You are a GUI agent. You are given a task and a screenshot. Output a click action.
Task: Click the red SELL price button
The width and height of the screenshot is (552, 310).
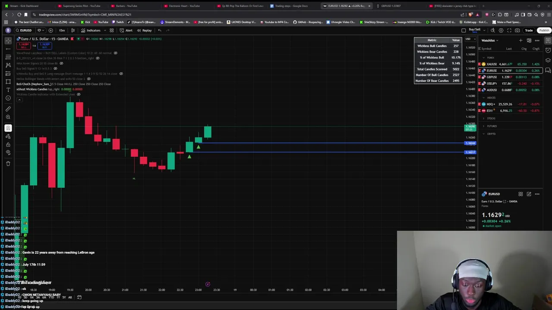pos(24,45)
